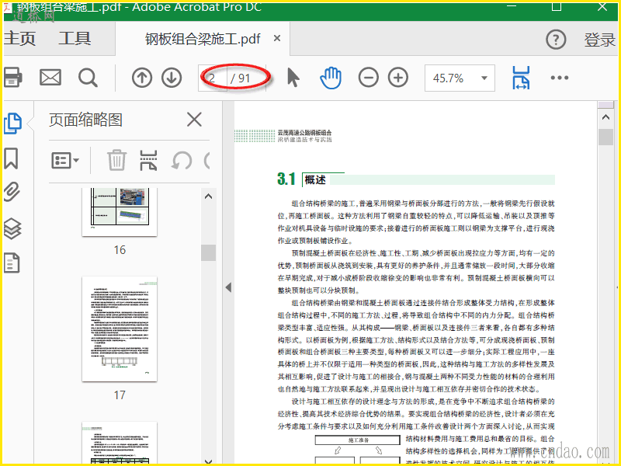
Task: Zoom out with minus button
Action: pos(368,78)
